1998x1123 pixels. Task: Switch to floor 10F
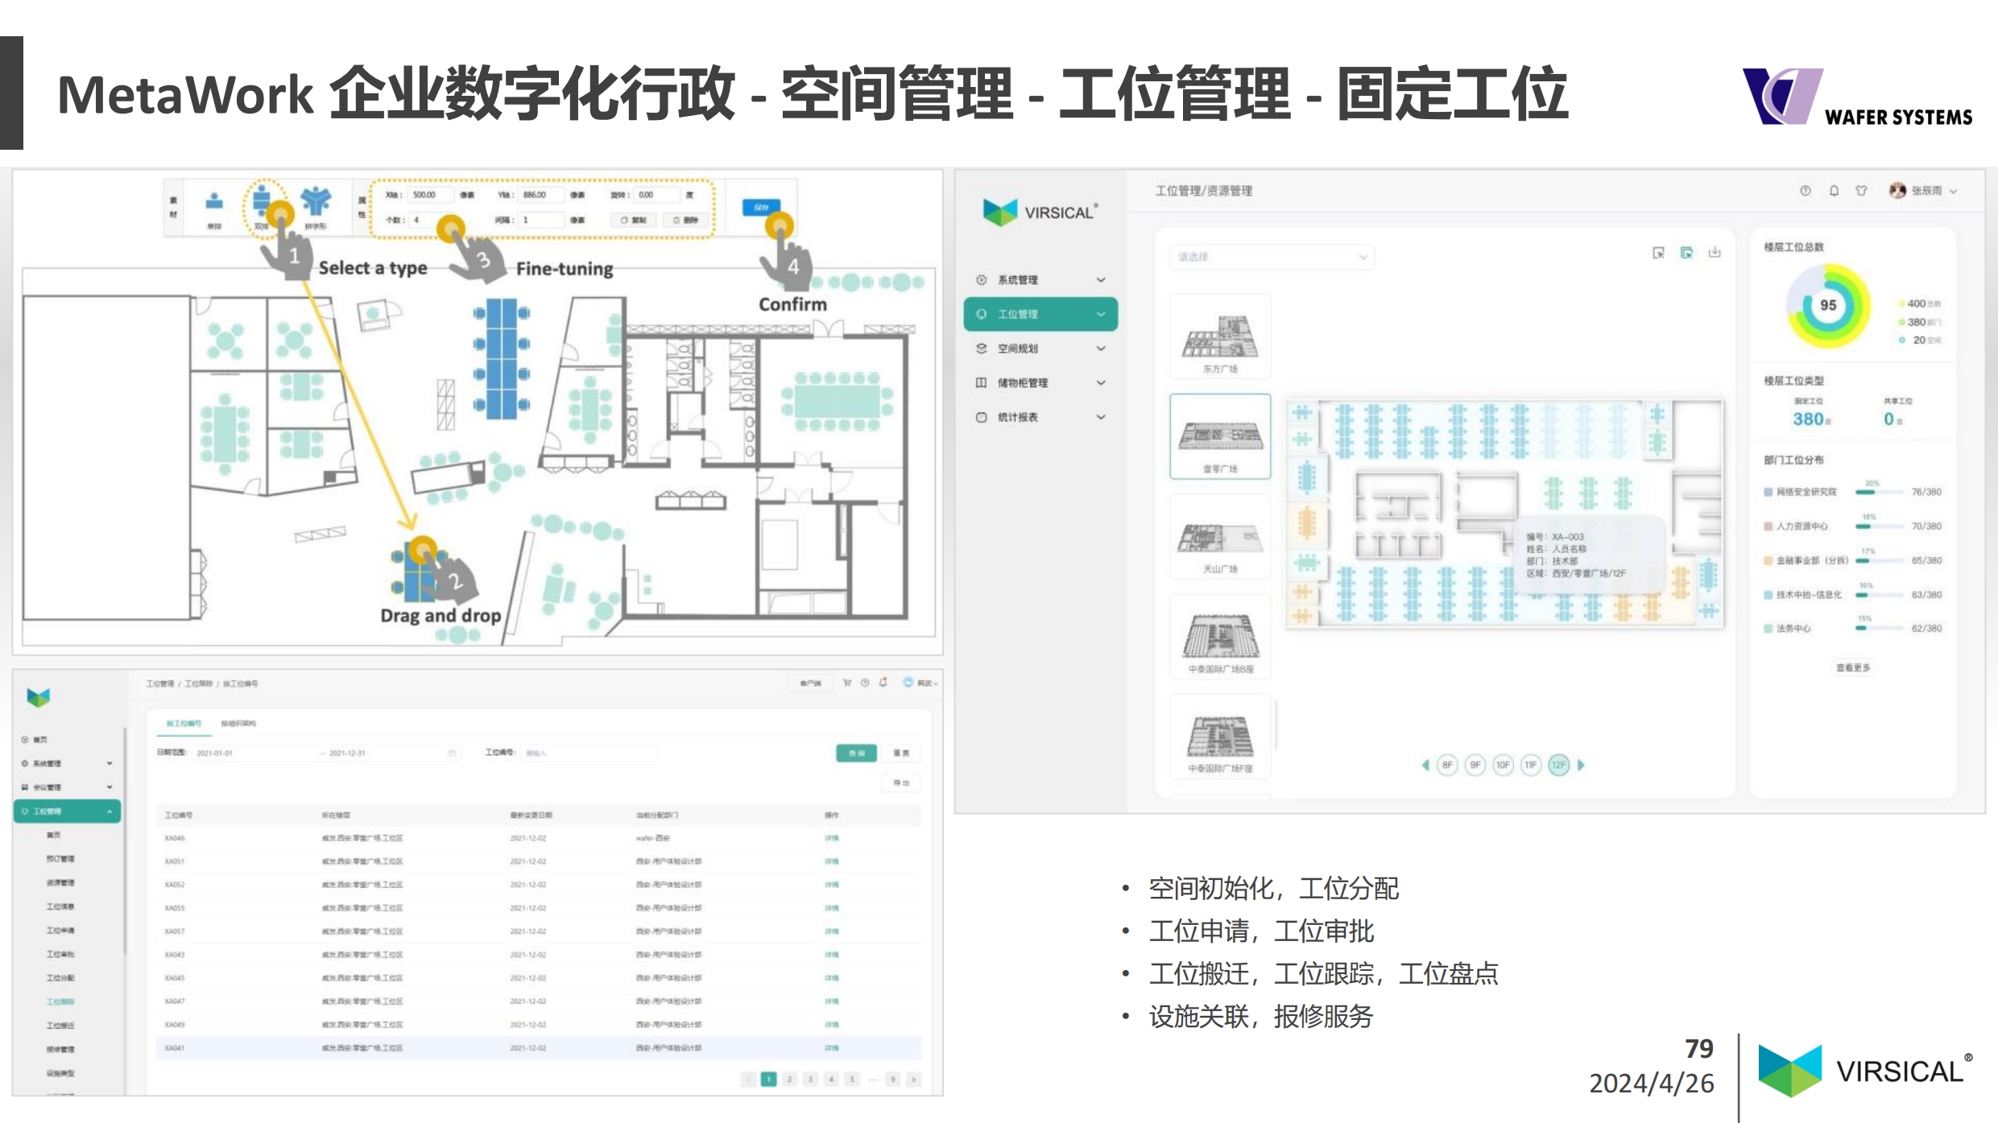pyautogui.click(x=1503, y=765)
